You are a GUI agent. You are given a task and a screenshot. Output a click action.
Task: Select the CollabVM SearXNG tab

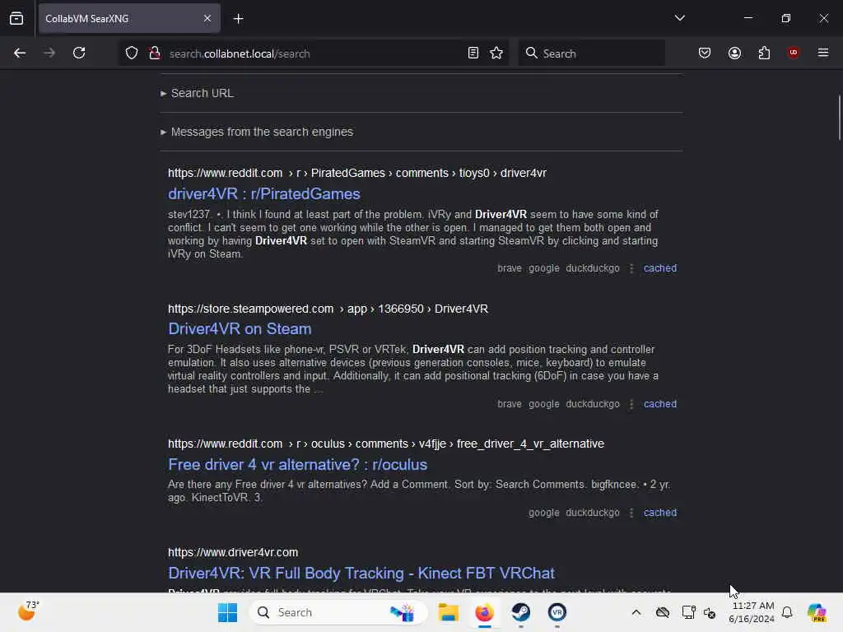pos(129,19)
